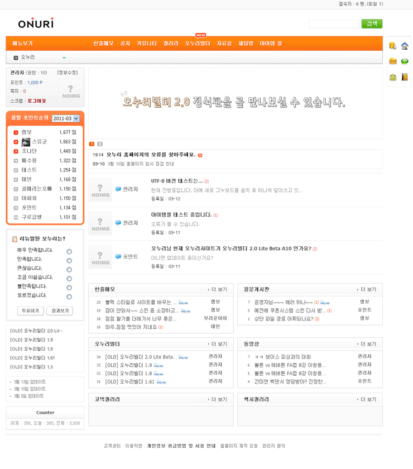Image resolution: width=413 pixels, height=469 pixels.
Task: Open the 스크랩 link in login box
Action: [16, 101]
